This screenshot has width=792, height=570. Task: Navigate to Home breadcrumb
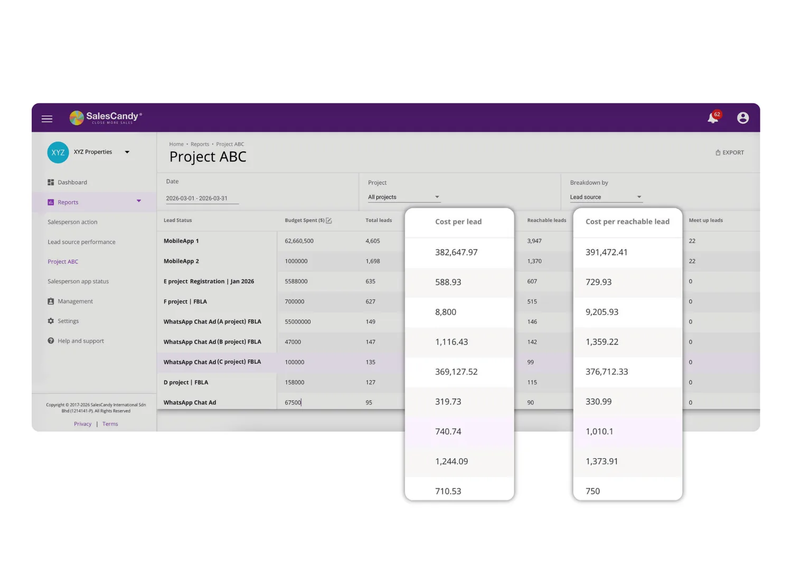coord(176,144)
